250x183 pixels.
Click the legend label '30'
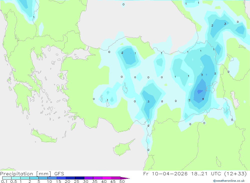(85, 182)
